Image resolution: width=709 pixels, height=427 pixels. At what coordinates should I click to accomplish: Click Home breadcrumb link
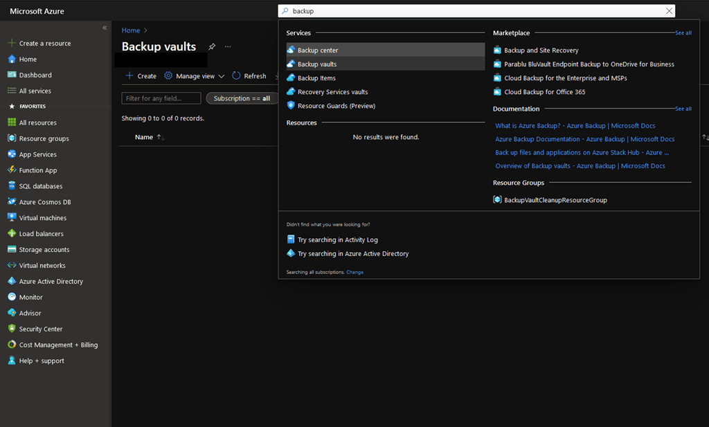point(131,30)
